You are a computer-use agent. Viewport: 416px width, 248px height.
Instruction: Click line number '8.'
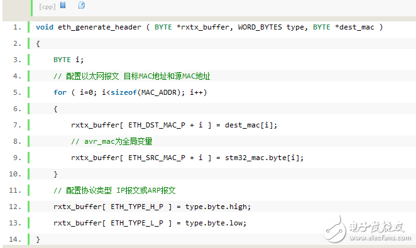[17, 141]
